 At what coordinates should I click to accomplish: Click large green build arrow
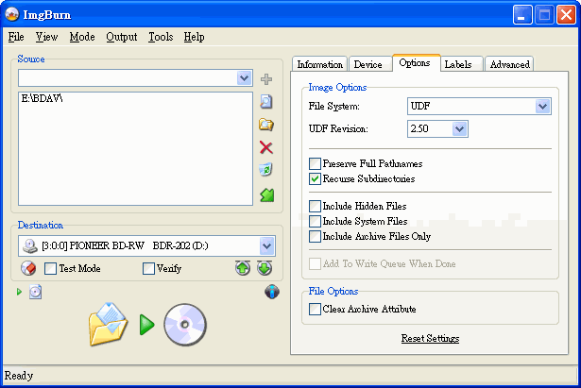click(x=146, y=325)
